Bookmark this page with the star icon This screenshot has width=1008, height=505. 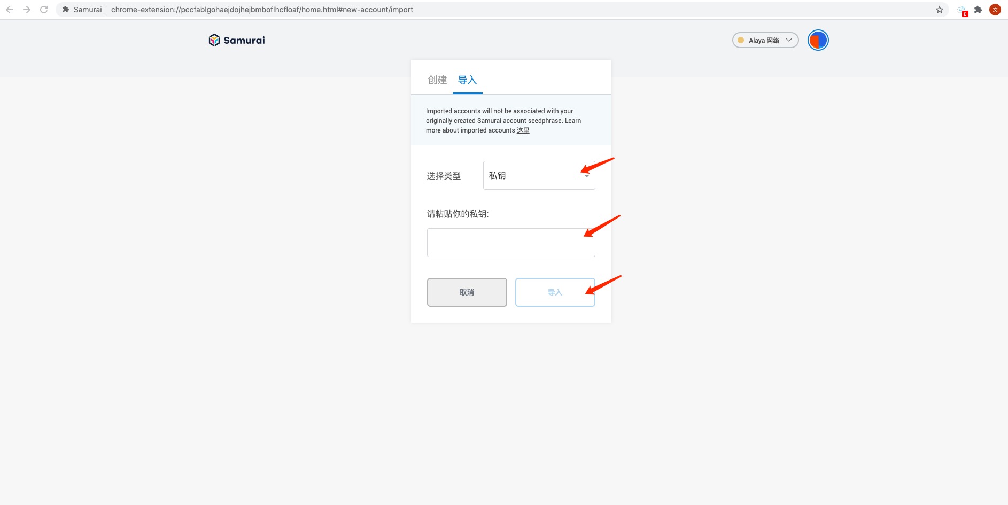940,10
